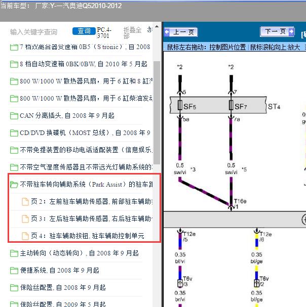Image resolution: width=306 pixels, height=307 pixels.
Task: Open the PC.4-3701 link
Action: click(x=104, y=33)
